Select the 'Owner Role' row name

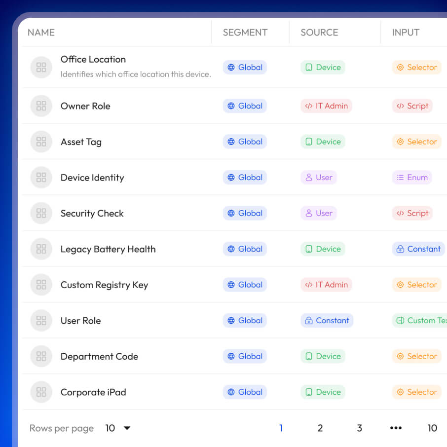point(85,106)
